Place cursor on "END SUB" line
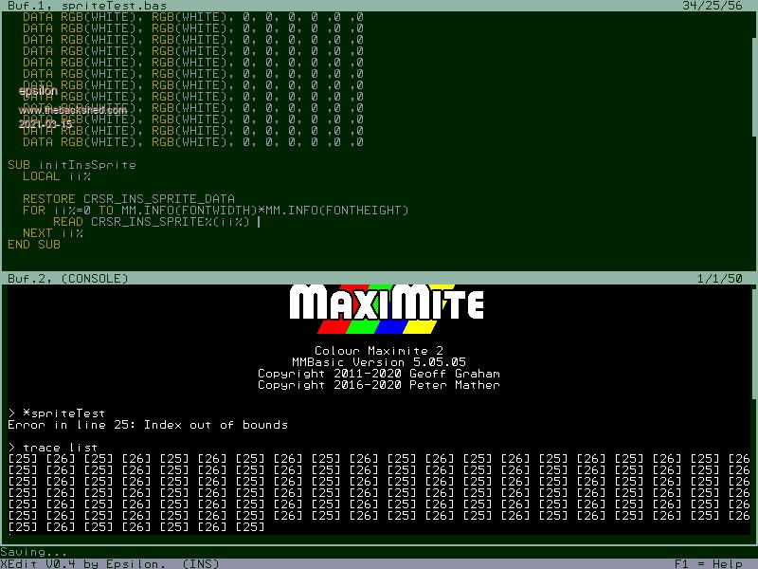Image resolution: width=758 pixels, height=569 pixels. [34, 245]
